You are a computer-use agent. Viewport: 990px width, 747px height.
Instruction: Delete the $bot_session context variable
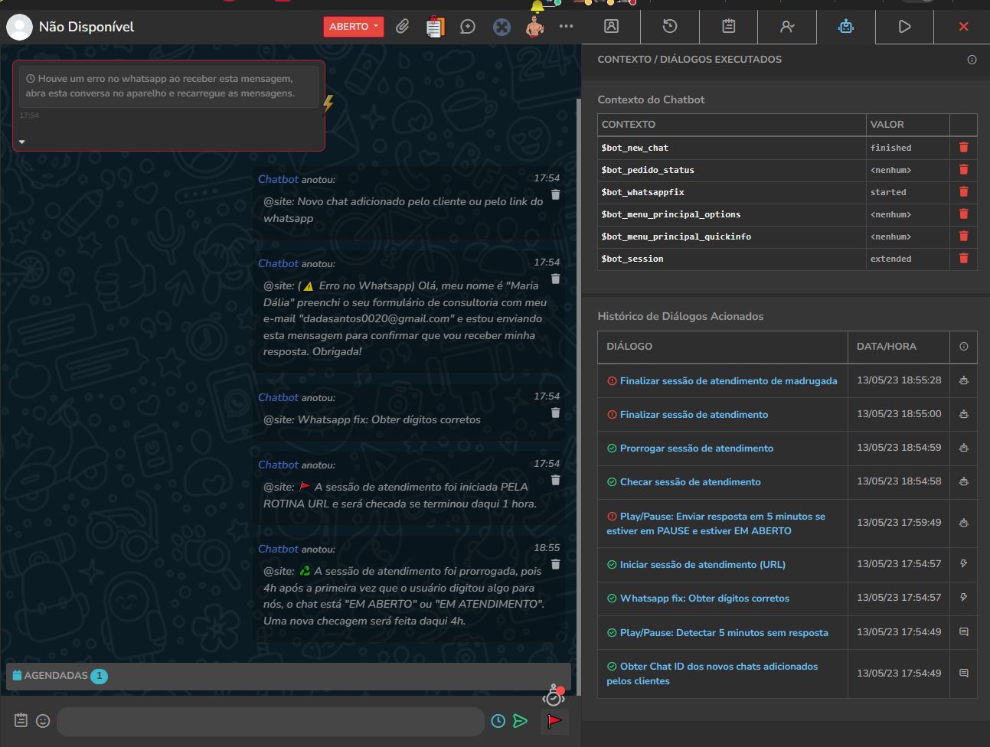click(963, 259)
